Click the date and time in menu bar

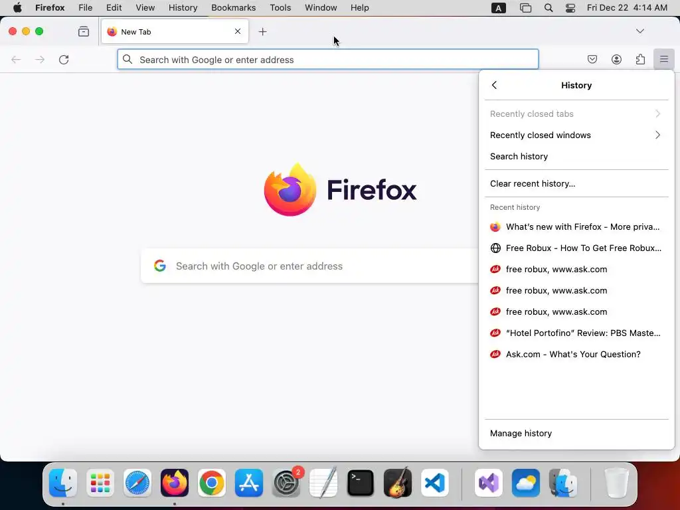pos(627,8)
